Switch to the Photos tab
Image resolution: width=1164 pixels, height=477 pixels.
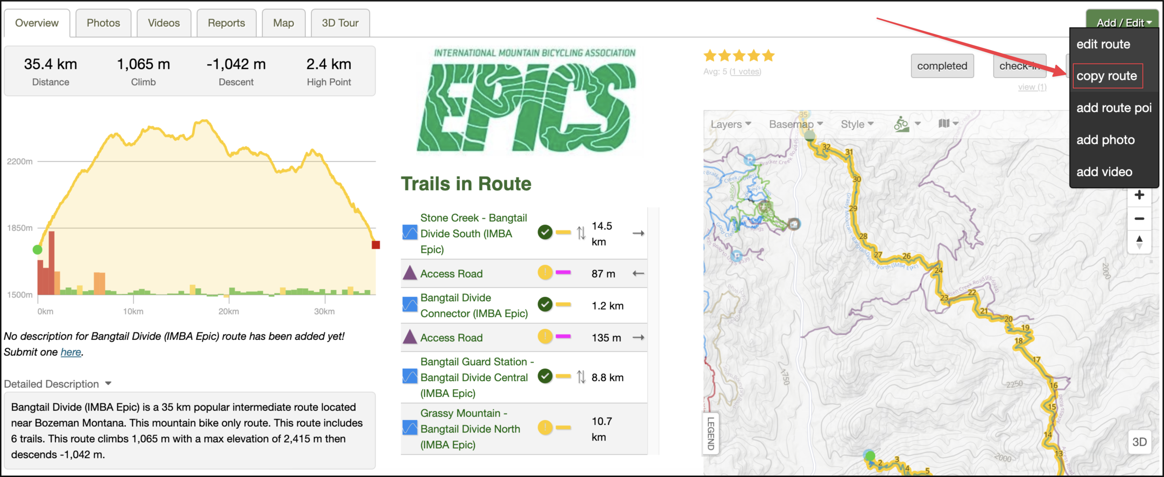point(103,23)
